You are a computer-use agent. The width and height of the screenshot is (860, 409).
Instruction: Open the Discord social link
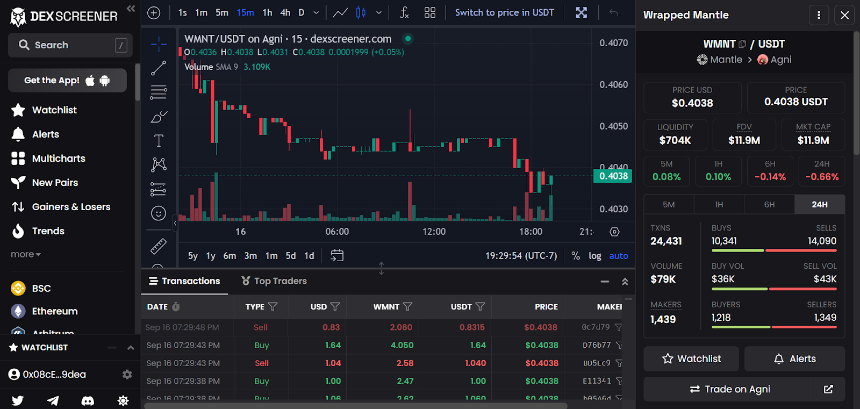coord(88,400)
